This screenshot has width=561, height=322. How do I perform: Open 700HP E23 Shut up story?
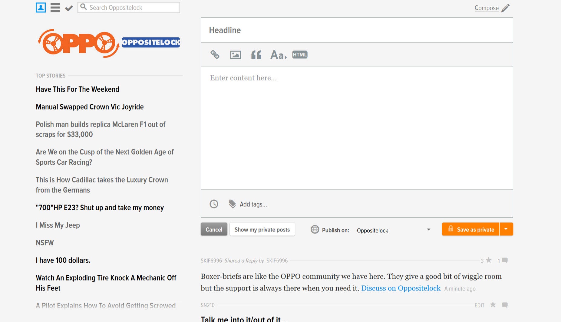point(100,208)
